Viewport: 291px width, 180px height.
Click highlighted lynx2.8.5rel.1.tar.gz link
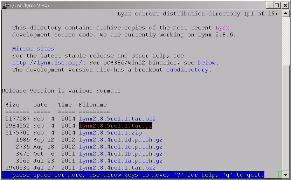click(116, 126)
